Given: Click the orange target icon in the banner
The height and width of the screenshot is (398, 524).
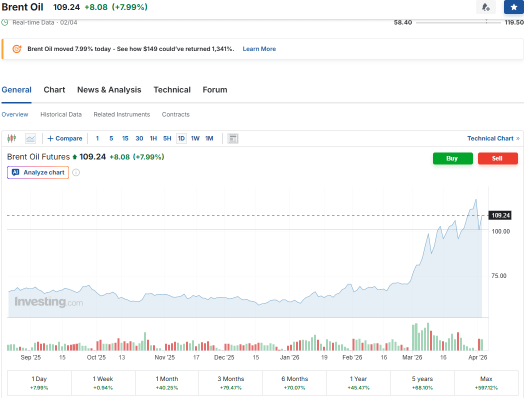Looking at the screenshot, I should [x=17, y=49].
